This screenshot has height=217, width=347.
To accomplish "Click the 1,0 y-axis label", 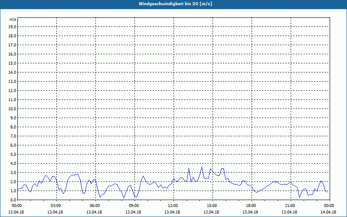I will (13, 191).
